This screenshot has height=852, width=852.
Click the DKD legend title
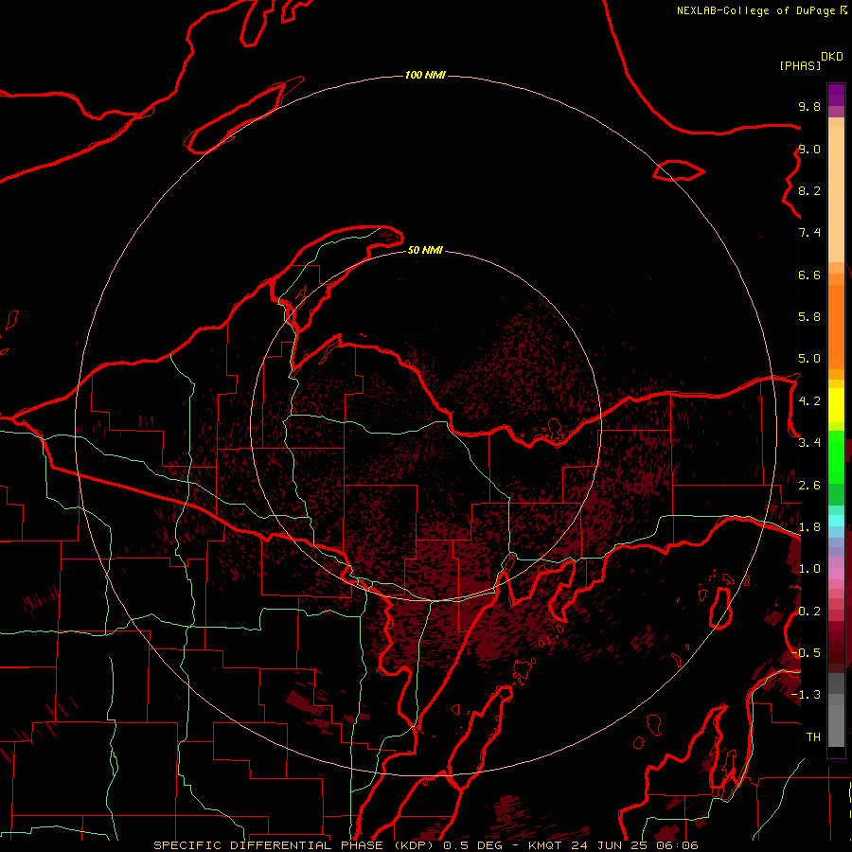832,57
